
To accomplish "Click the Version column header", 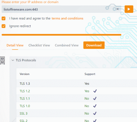I will pyautogui.click(x=25, y=74).
